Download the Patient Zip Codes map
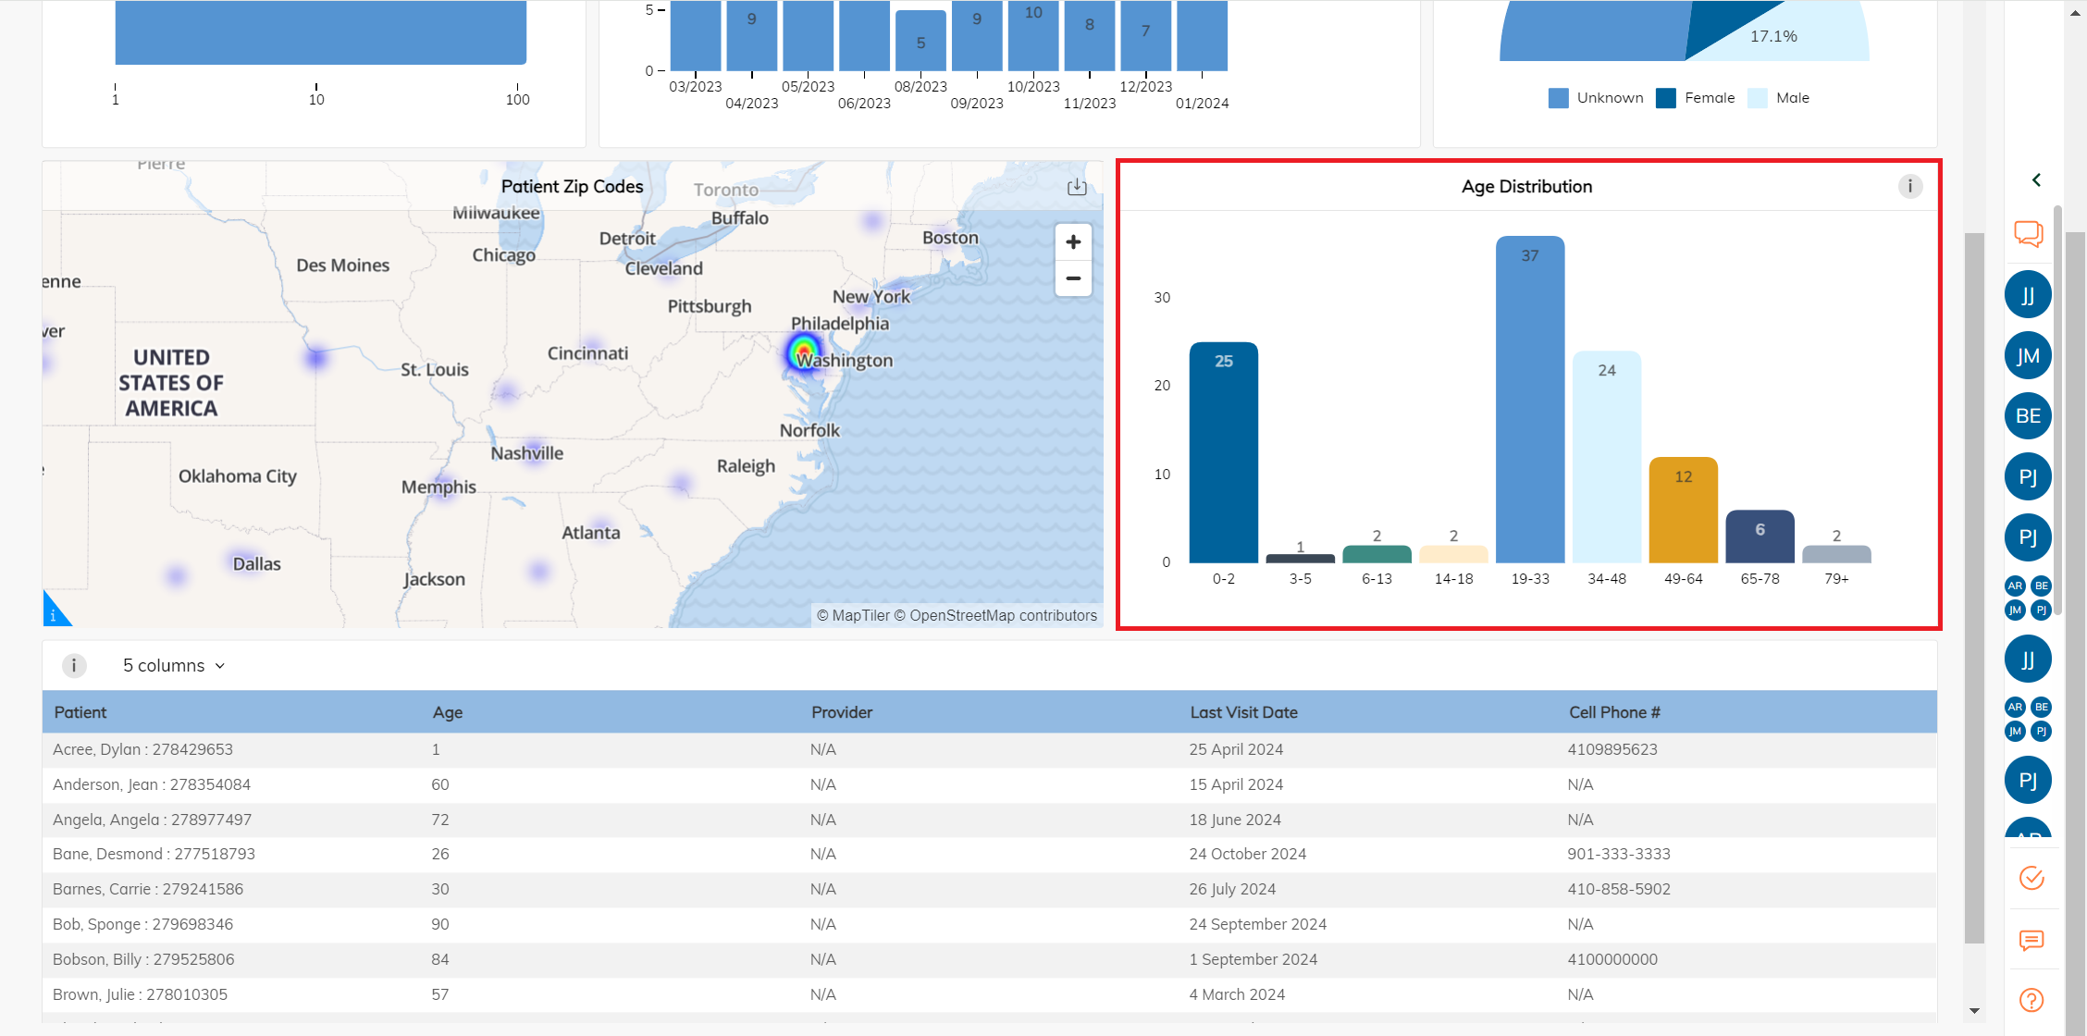 pyautogui.click(x=1077, y=187)
